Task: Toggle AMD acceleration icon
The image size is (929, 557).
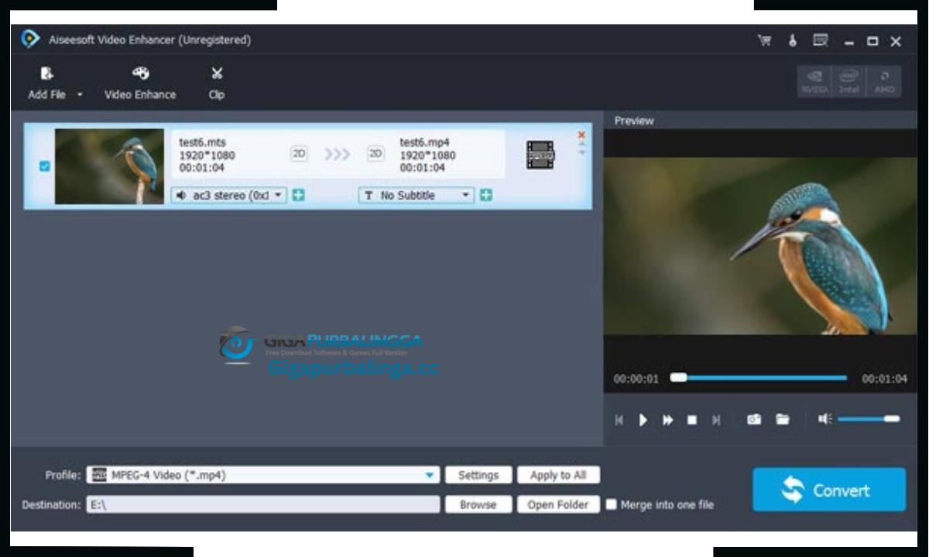Action: pyautogui.click(x=884, y=81)
